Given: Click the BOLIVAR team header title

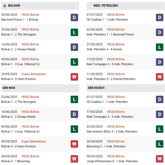Looking at the screenshot, I should pos(14,5).
